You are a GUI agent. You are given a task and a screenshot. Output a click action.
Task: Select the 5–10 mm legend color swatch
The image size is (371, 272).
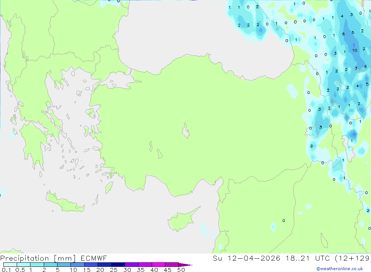pos(64,265)
